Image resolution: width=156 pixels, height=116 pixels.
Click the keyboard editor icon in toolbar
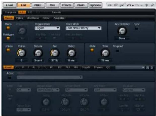[115, 5]
